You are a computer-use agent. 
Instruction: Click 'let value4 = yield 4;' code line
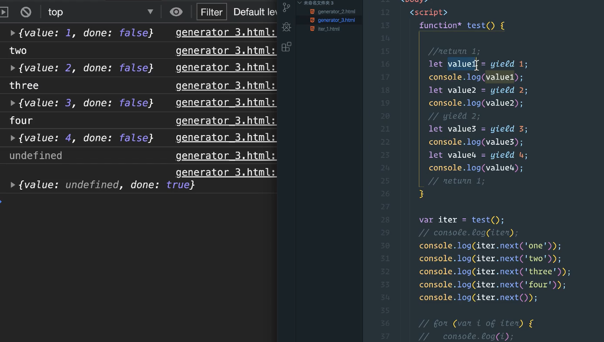[x=478, y=155]
